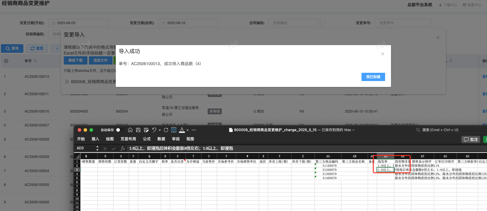Viewport: 487px width, 211px height.
Task: Expand the Undo history dropdown arrow
Action: 160,130
